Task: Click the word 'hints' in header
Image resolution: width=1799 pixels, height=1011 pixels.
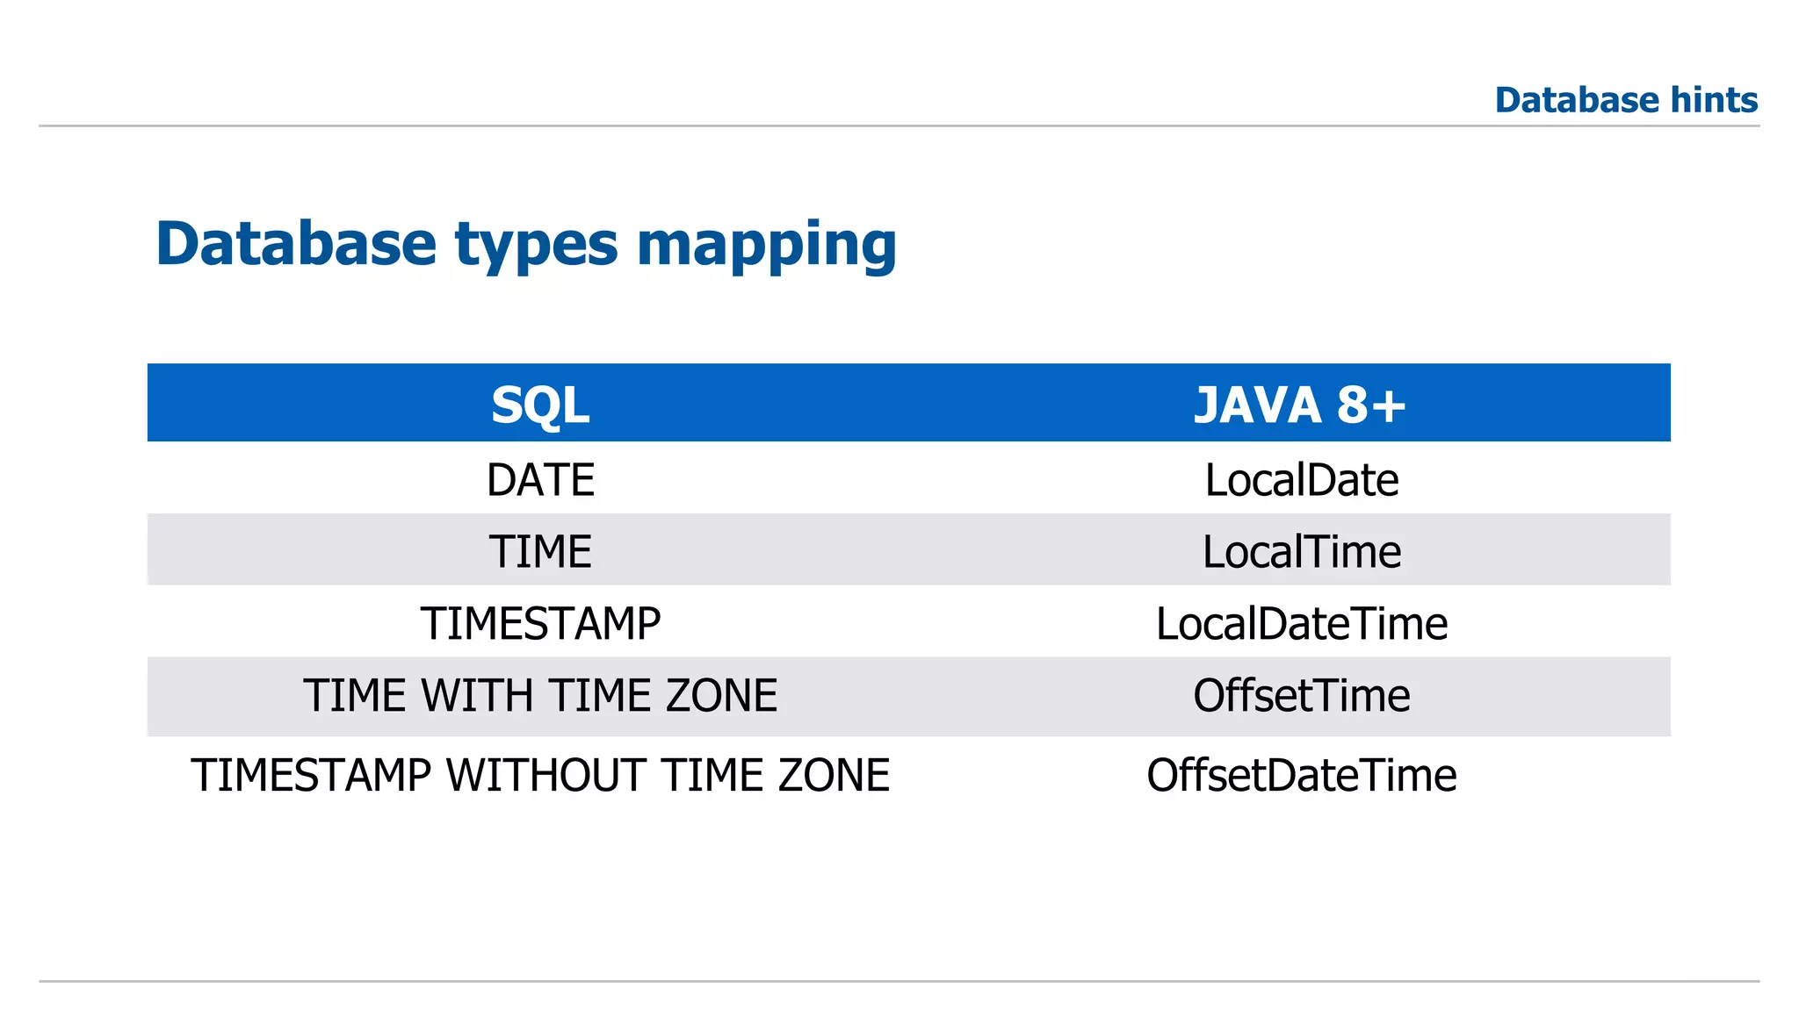Action: tap(1714, 100)
